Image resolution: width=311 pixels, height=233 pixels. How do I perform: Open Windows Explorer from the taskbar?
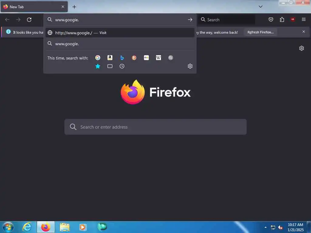tap(65, 227)
